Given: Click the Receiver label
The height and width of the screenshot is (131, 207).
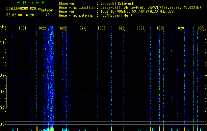Looking at the screenshot, I should click(67, 11).
